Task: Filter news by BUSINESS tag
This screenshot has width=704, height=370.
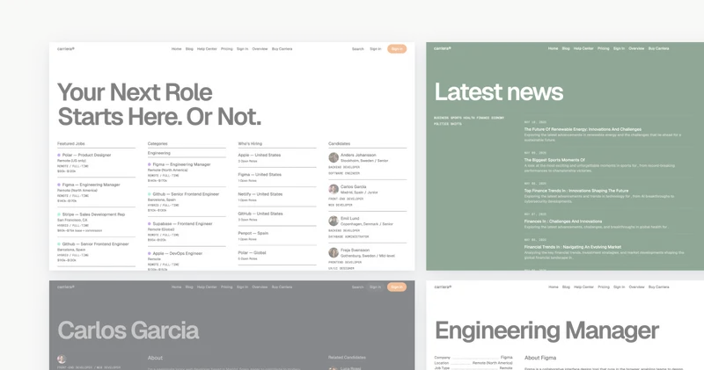Action: click(441, 118)
